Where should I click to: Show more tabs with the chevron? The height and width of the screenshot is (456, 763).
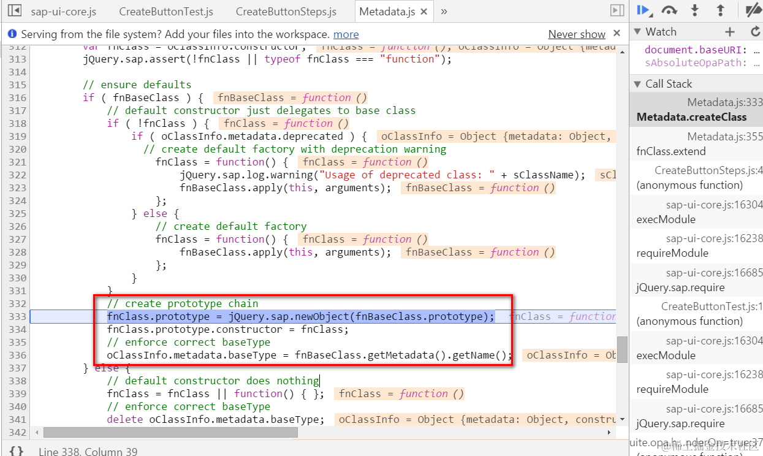pyautogui.click(x=444, y=11)
